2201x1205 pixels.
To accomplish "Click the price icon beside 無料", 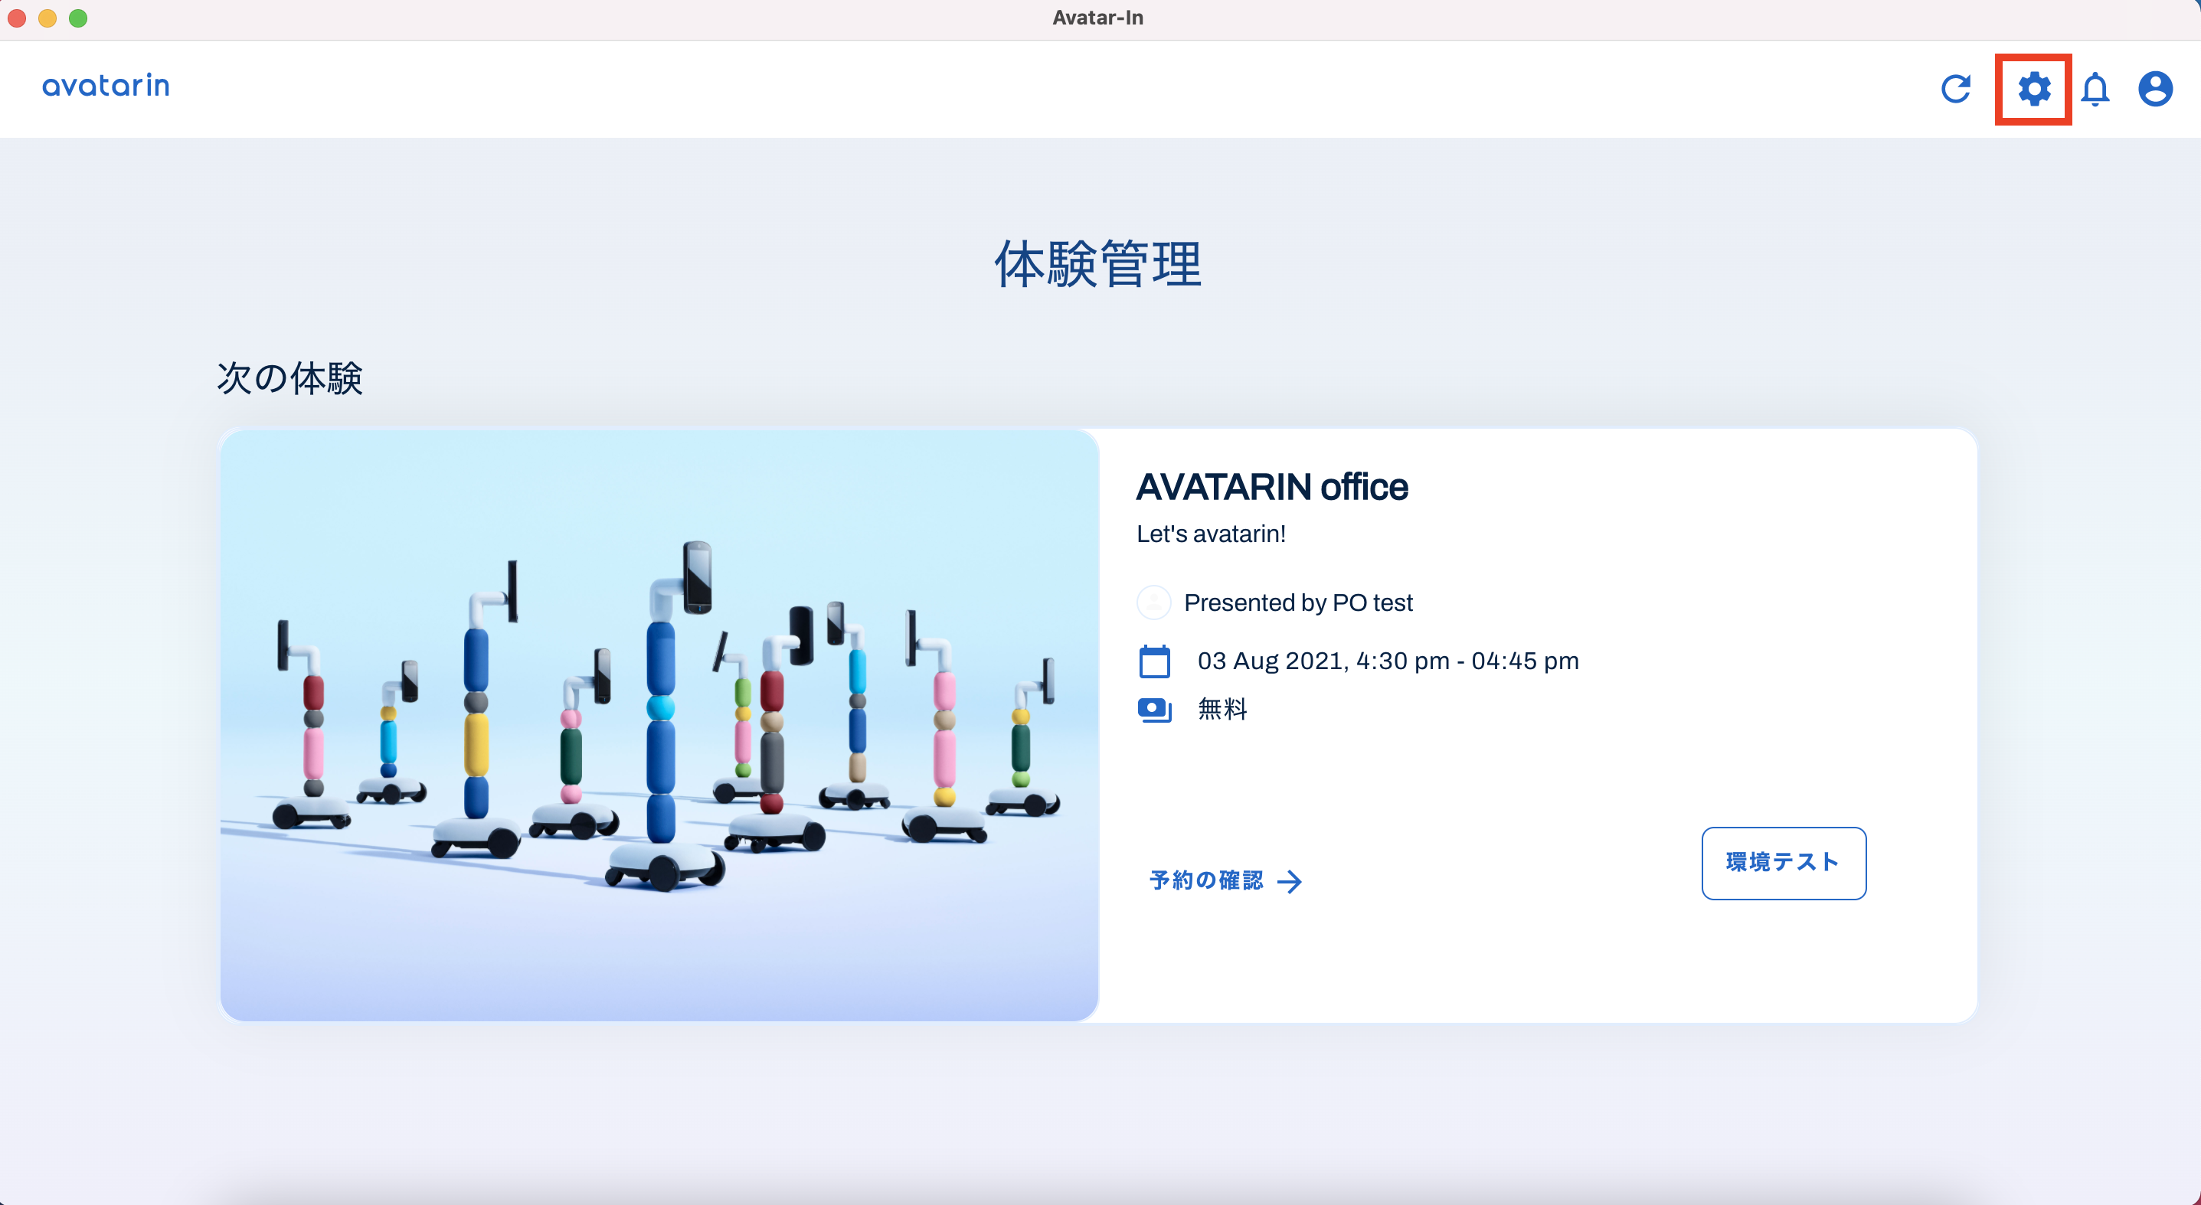I will (x=1154, y=710).
